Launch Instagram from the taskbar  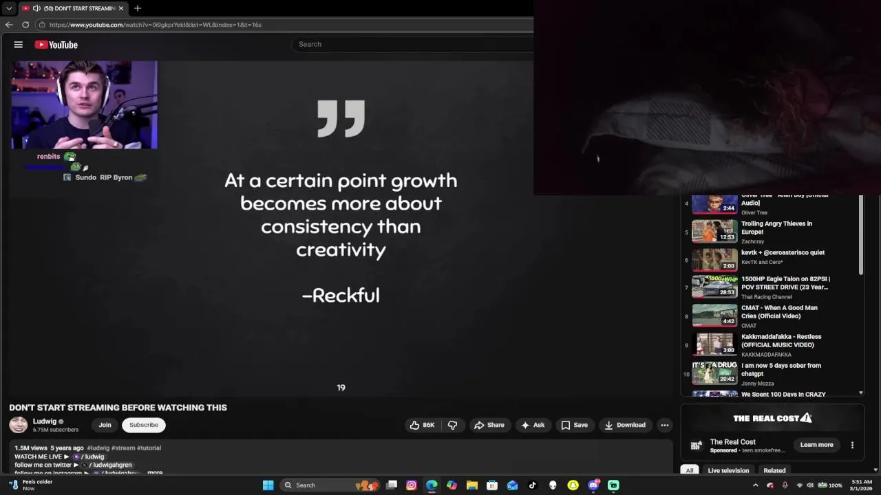(412, 485)
